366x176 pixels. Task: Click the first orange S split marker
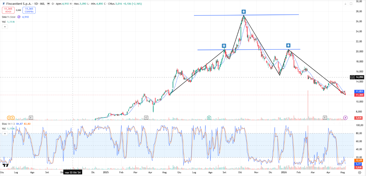pos(9,118)
